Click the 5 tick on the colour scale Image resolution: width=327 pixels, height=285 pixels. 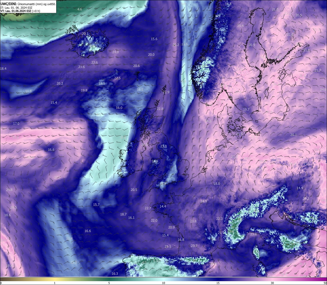coord(109,283)
